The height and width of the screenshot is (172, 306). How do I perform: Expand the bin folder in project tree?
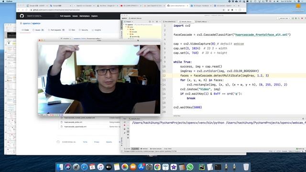coord(128,30)
